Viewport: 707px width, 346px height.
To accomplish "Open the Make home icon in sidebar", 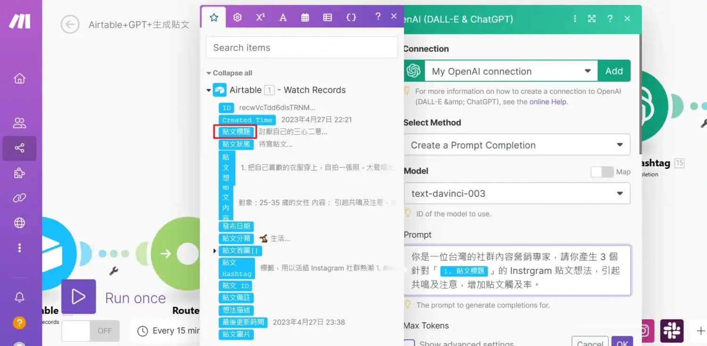I will 19,78.
